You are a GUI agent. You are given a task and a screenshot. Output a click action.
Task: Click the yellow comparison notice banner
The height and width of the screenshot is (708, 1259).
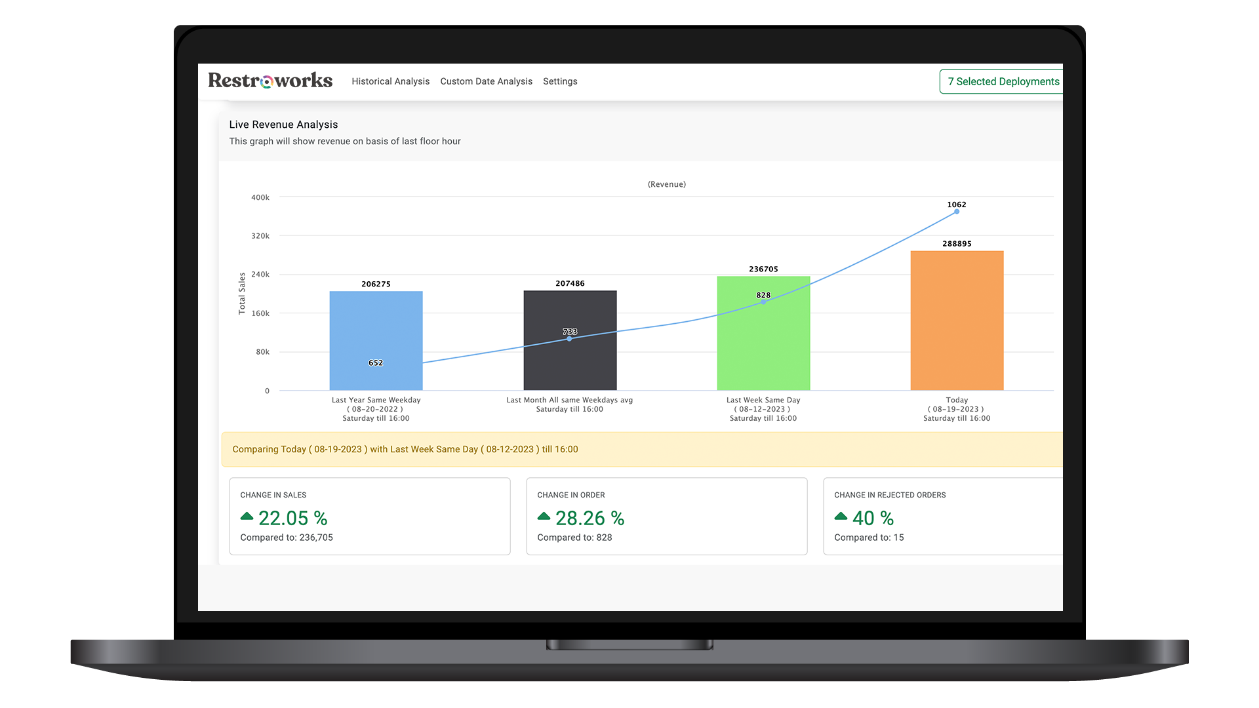coord(642,449)
